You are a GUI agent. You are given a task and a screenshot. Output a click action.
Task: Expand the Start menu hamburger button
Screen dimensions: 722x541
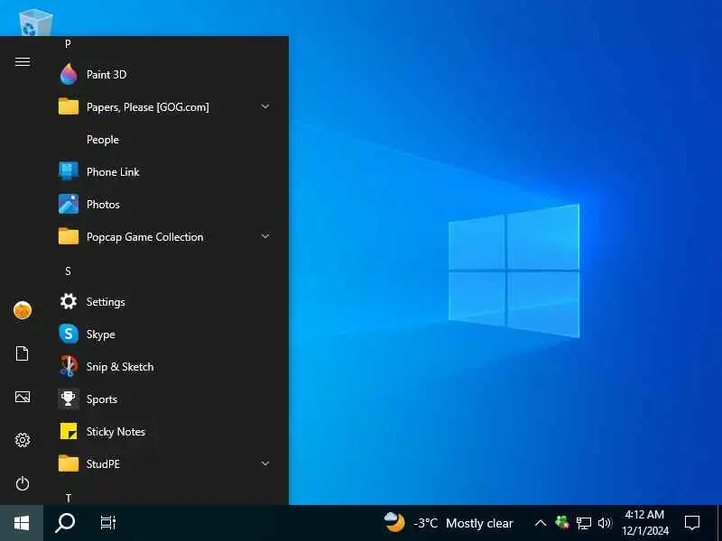point(23,61)
